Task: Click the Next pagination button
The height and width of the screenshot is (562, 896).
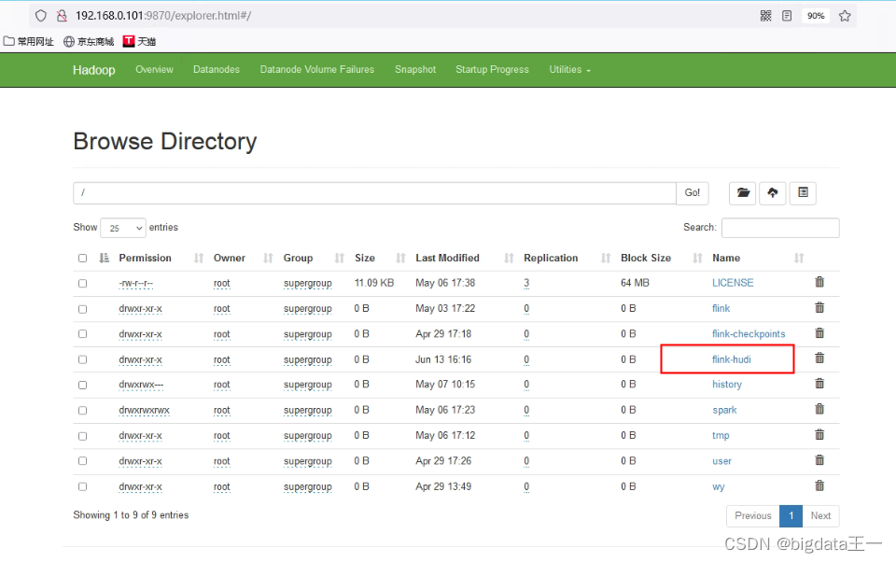Action: [x=820, y=515]
